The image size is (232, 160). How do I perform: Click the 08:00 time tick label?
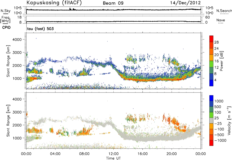tap(84, 154)
